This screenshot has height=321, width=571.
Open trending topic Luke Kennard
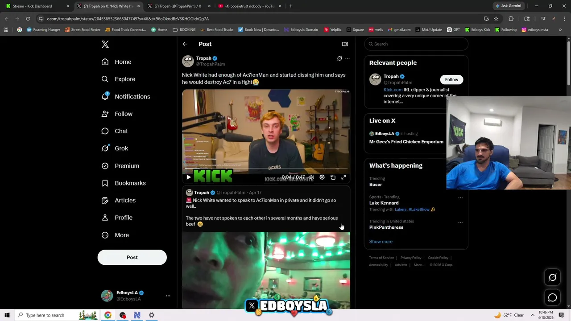[384, 203]
